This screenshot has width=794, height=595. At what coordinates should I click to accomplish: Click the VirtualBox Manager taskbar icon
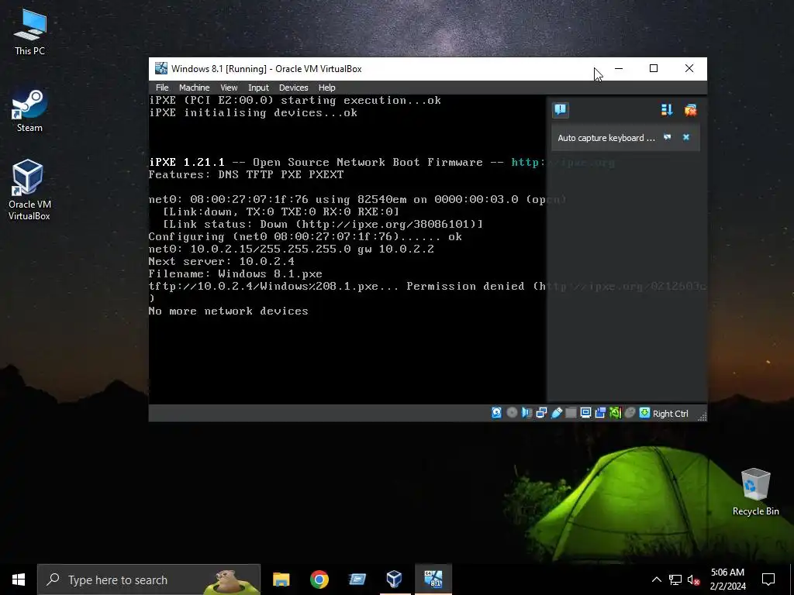(x=395, y=580)
